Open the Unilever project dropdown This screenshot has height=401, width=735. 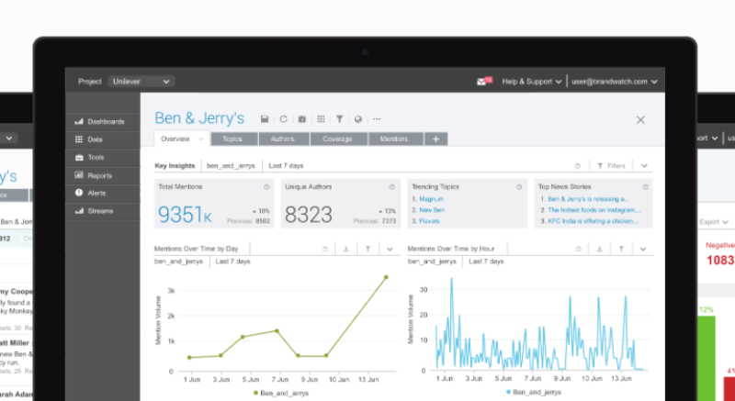141,82
